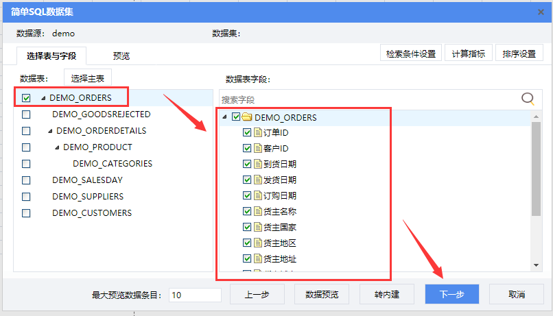Select the 选择表与字段 tab
The height and width of the screenshot is (316, 553).
(x=51, y=56)
